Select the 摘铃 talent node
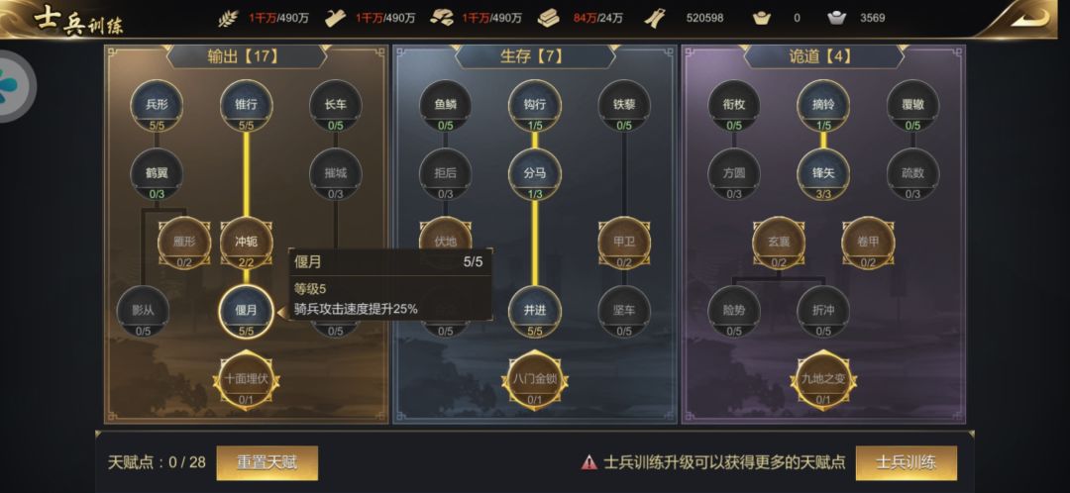This screenshot has height=493, width=1070. (x=823, y=106)
